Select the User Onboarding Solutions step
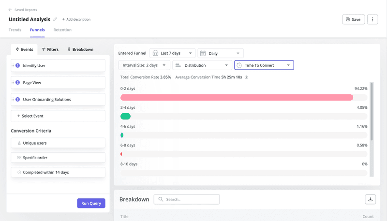This screenshot has height=221, width=387. point(58,100)
